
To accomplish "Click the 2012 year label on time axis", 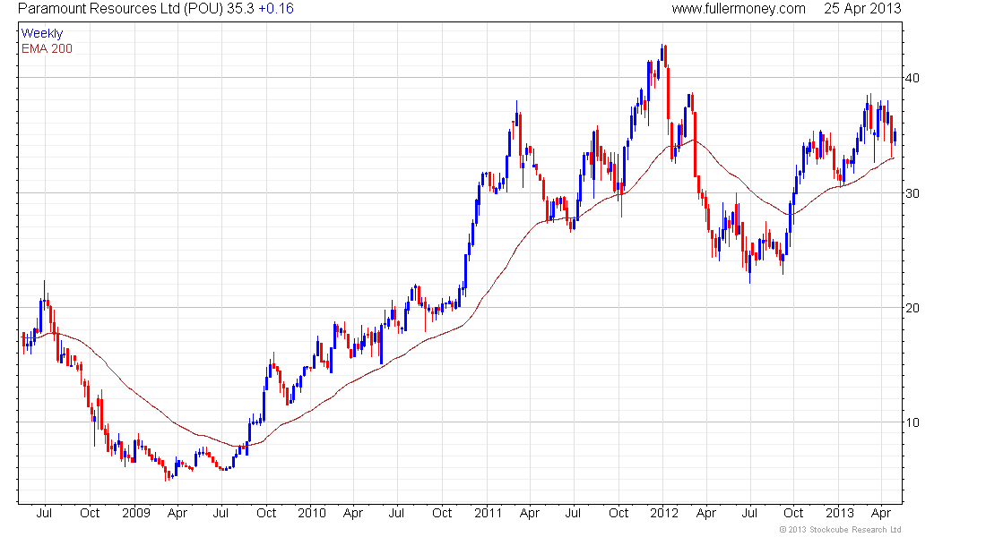I will (x=664, y=513).
